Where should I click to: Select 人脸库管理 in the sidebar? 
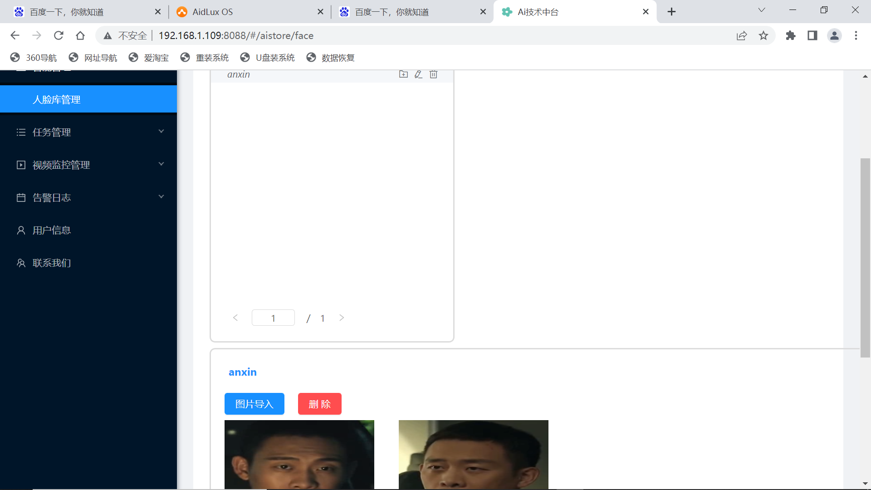click(88, 99)
